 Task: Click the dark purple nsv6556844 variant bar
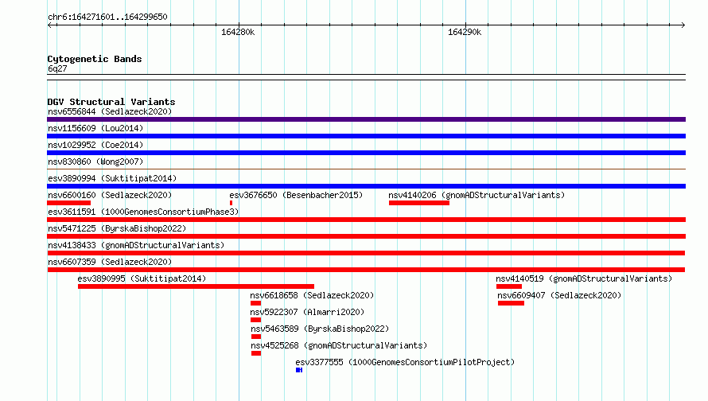point(366,119)
